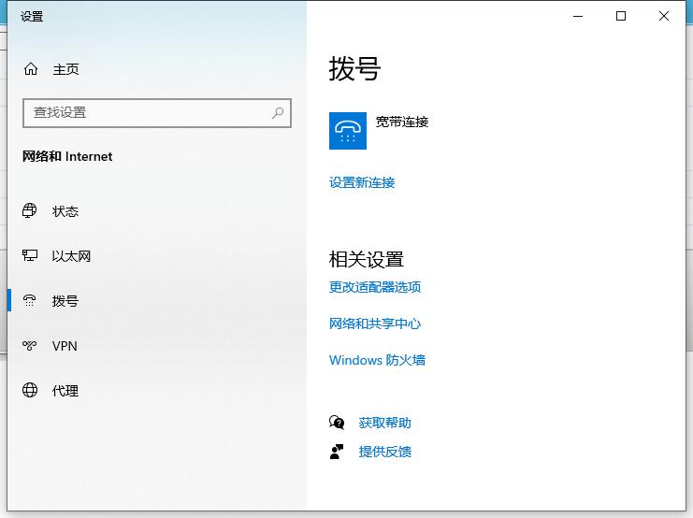The image size is (693, 518).
Task: Maximize the 设置 window
Action: pos(621,16)
